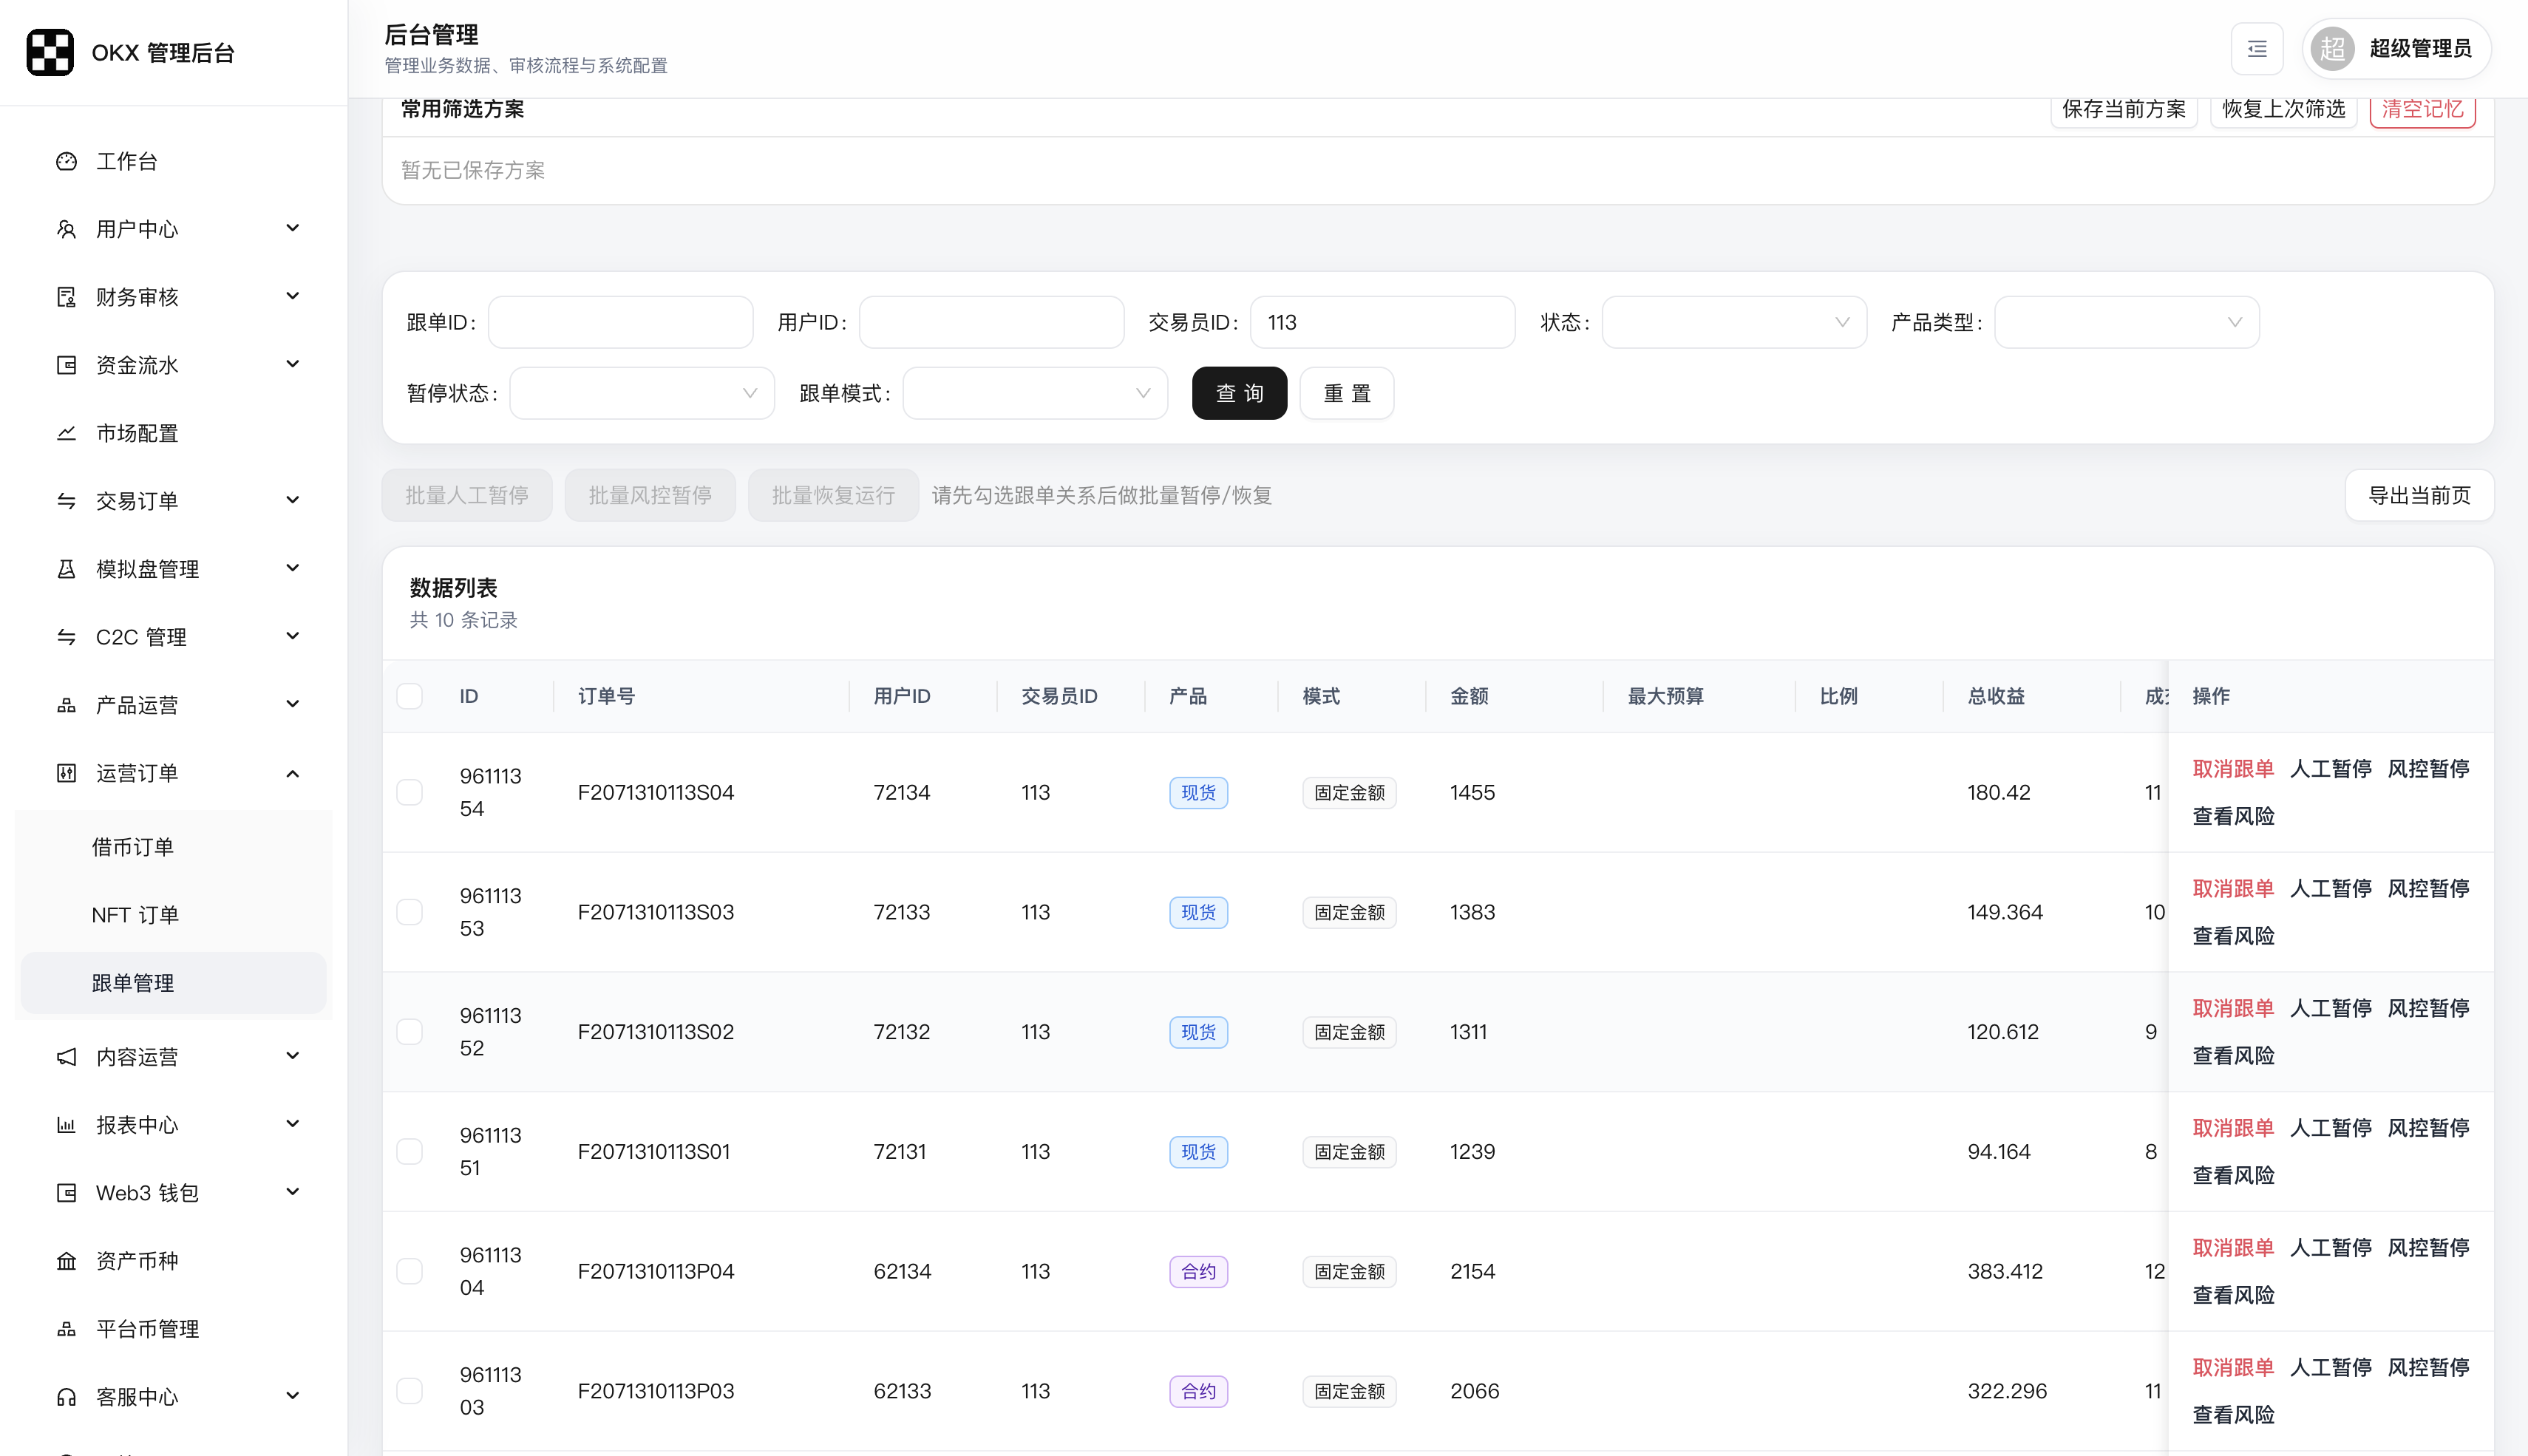
Task: Click the 交易订单 swap icon
Action: pyautogui.click(x=66, y=501)
